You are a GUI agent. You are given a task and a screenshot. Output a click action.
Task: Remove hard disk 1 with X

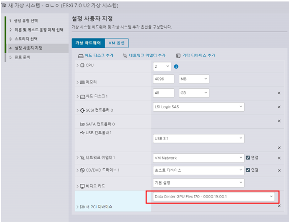tap(279, 93)
